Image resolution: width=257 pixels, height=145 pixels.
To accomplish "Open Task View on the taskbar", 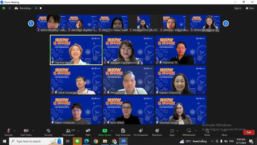I will click(68, 141).
